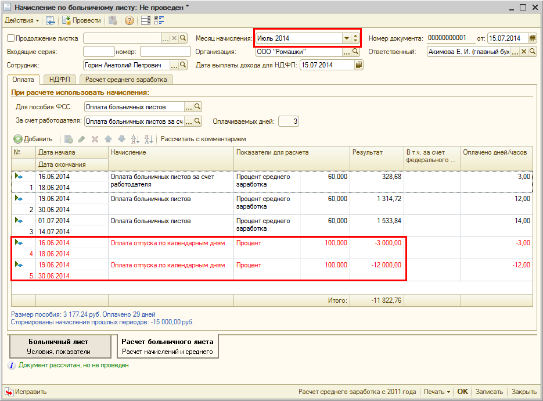
Task: Click magnifier icon next to Организация field
Action: point(357,52)
